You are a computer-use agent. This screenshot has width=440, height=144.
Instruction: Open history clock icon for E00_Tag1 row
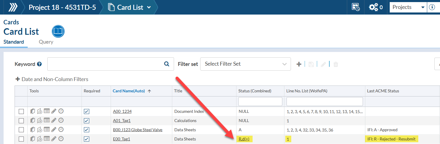pyautogui.click(x=61, y=139)
